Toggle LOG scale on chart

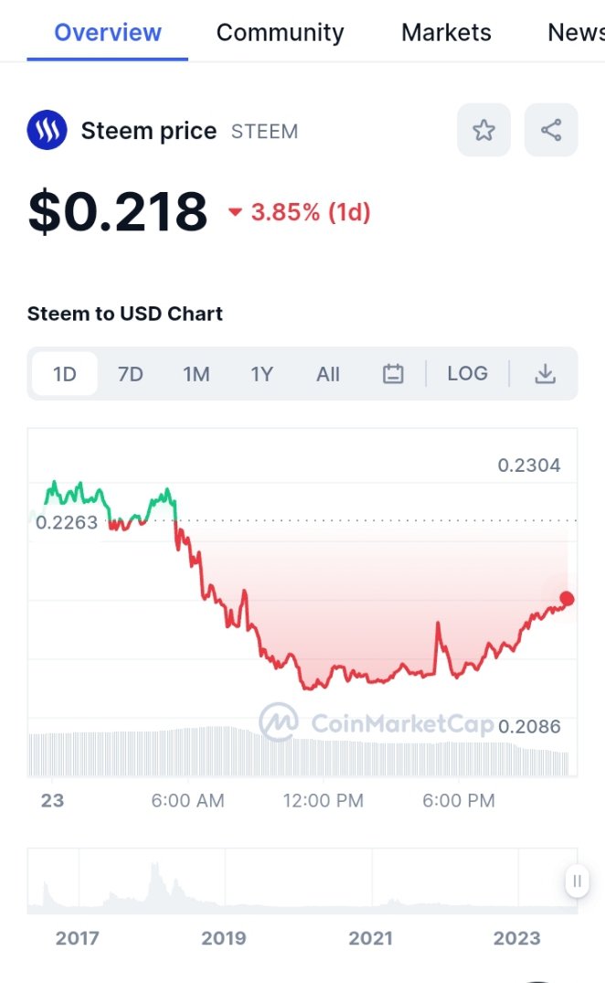(467, 374)
